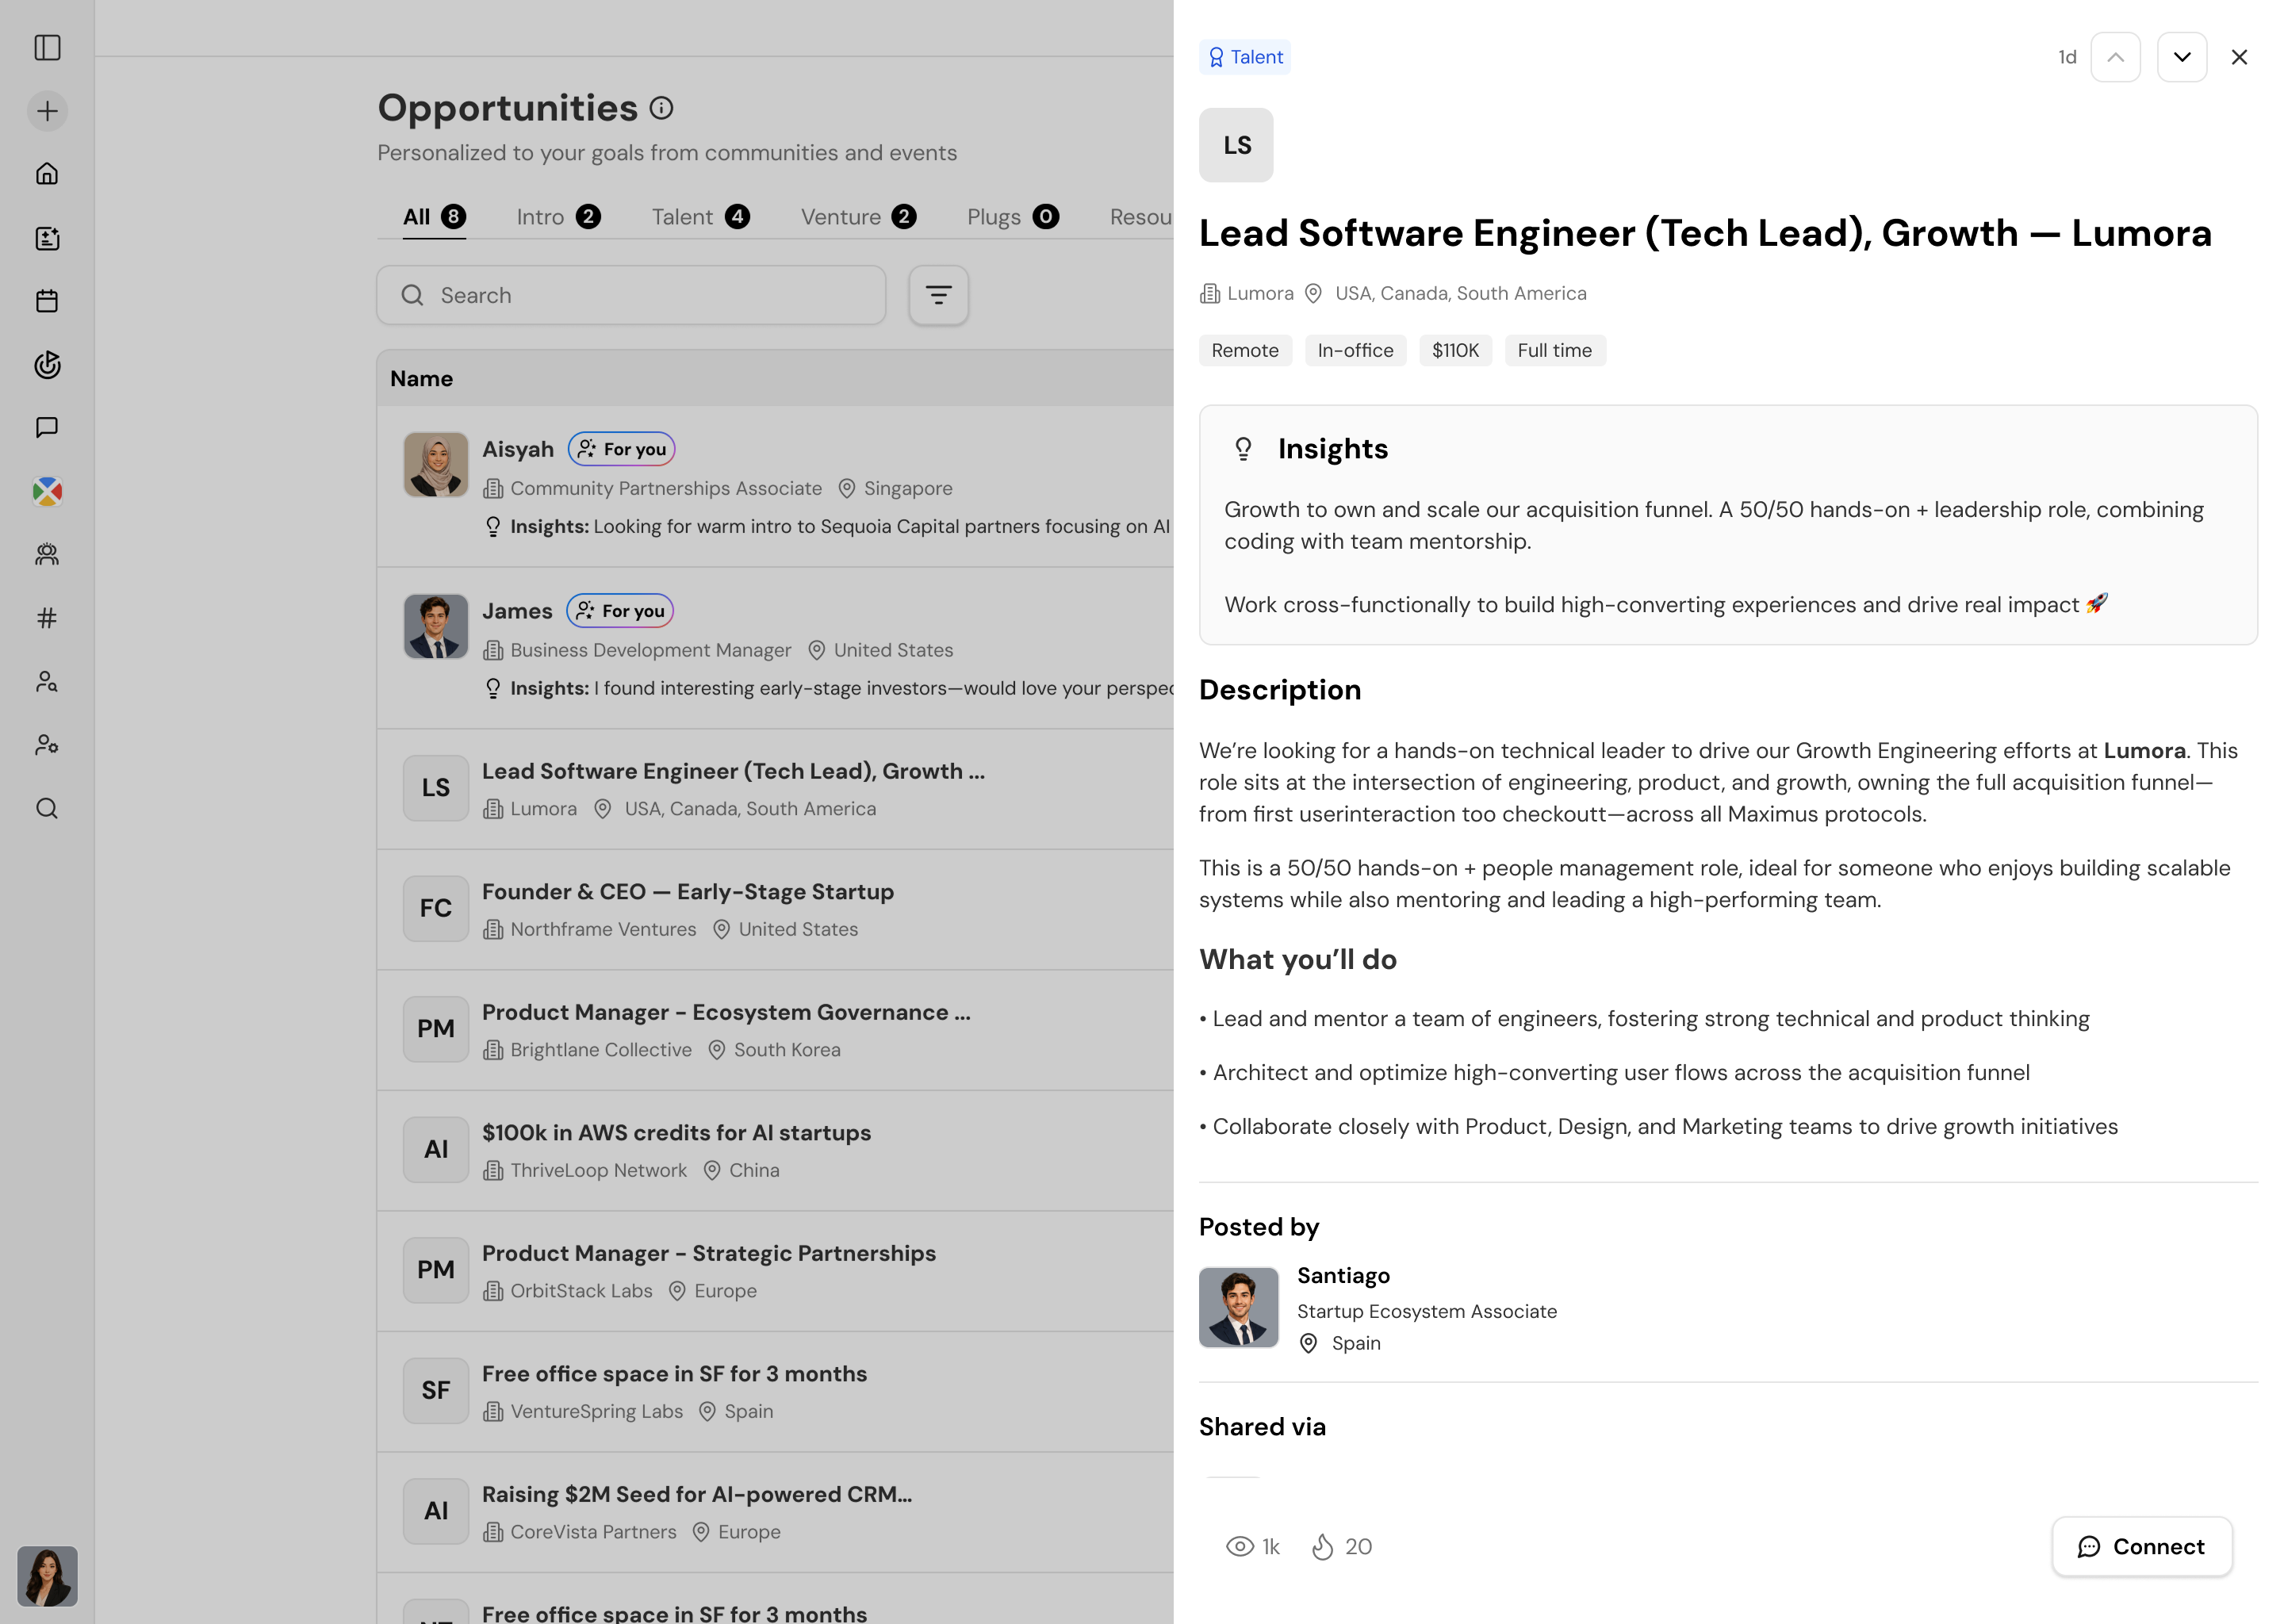2284x1624 pixels.
Task: Click the flame reactions icon
Action: [x=1323, y=1547]
